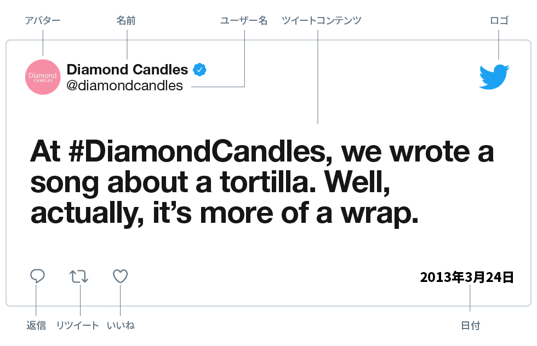The image size is (537, 346).
Task: Click the リツイート label below the tweet
Action: 78,325
